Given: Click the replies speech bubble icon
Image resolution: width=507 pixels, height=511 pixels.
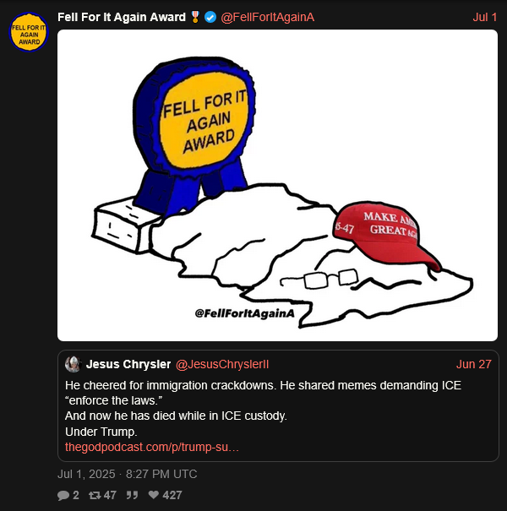Looking at the screenshot, I should (63, 495).
